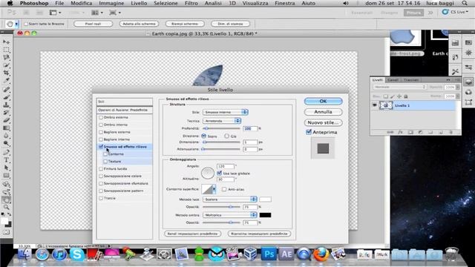Open the Layers panel icon in dock

point(468,82)
